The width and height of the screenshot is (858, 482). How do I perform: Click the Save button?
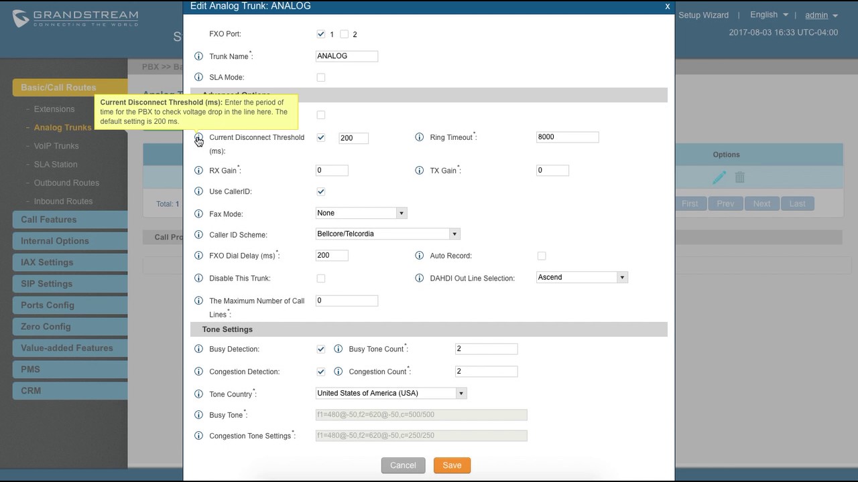click(x=452, y=465)
